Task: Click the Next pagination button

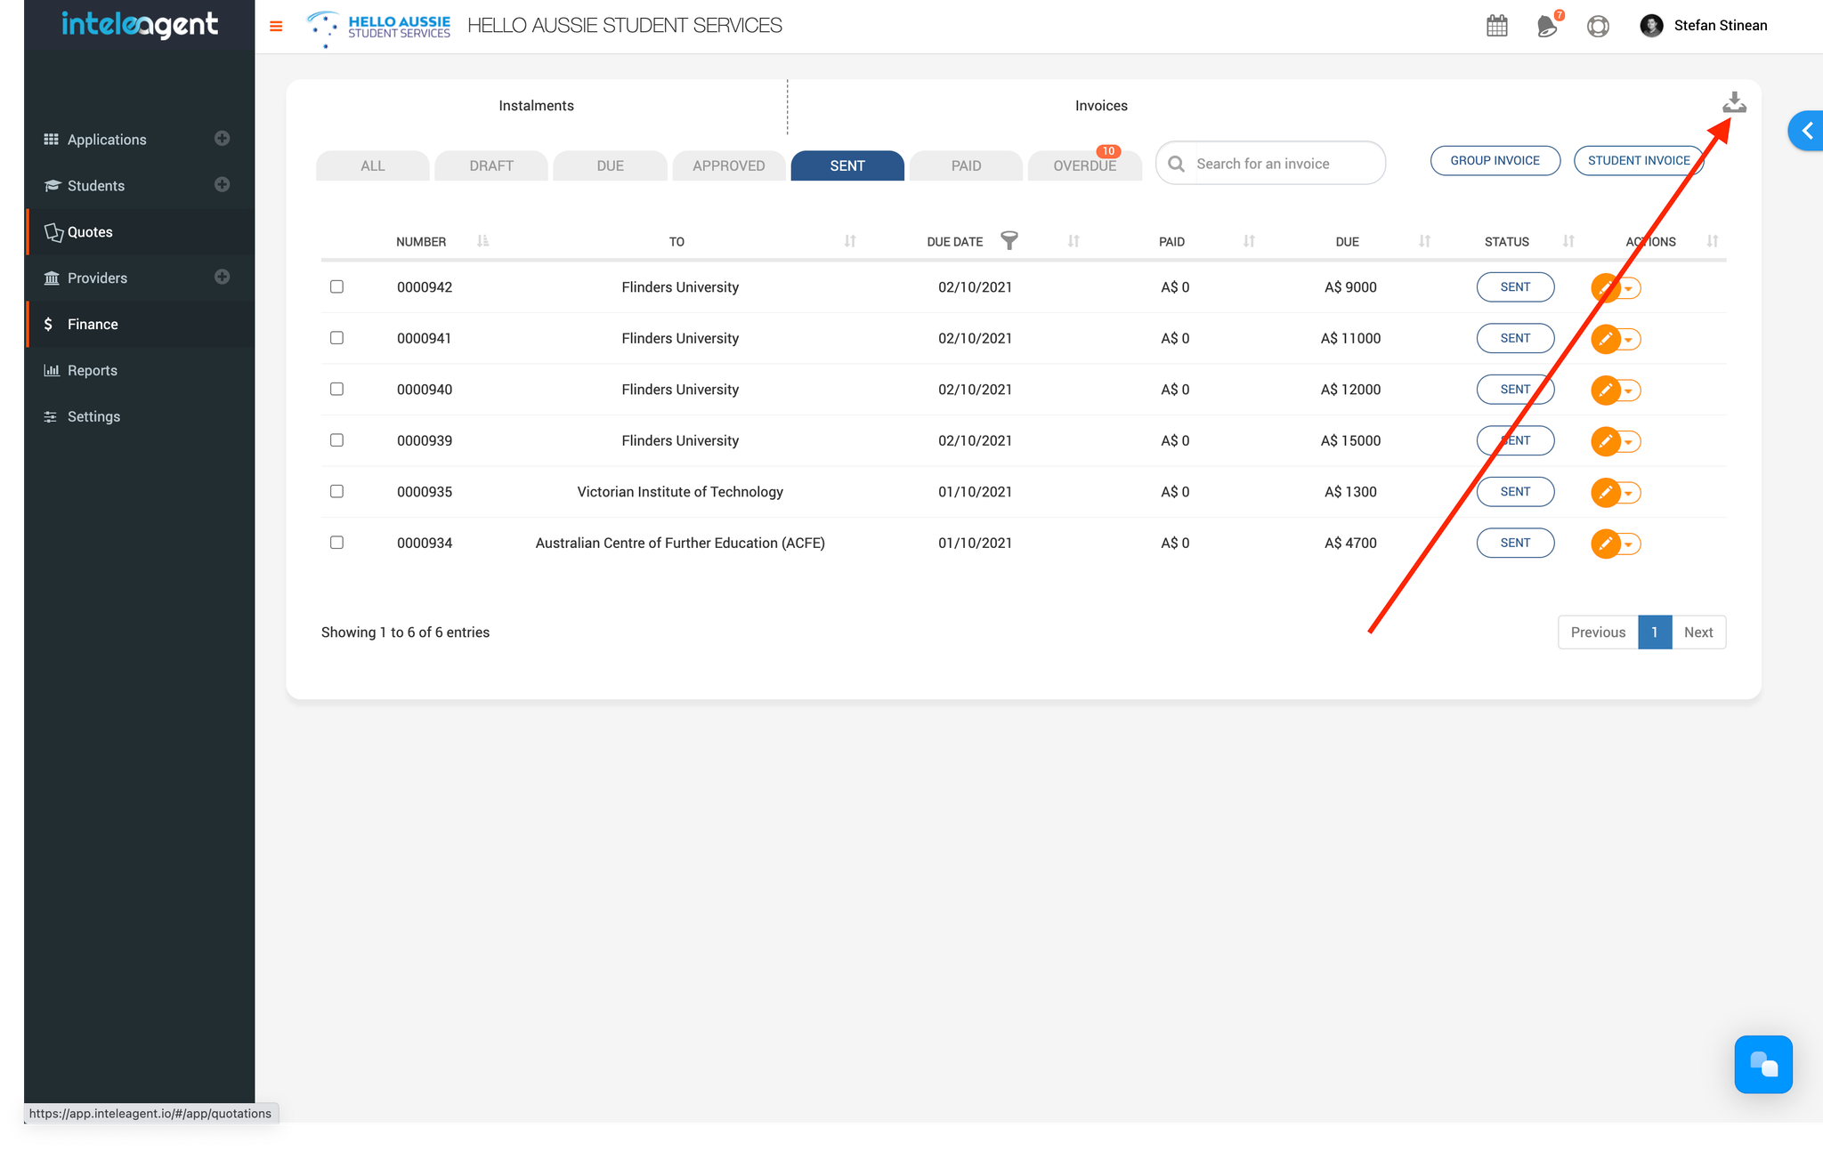Action: point(1697,632)
